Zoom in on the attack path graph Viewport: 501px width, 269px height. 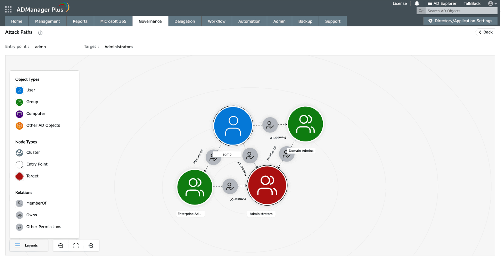click(x=91, y=245)
